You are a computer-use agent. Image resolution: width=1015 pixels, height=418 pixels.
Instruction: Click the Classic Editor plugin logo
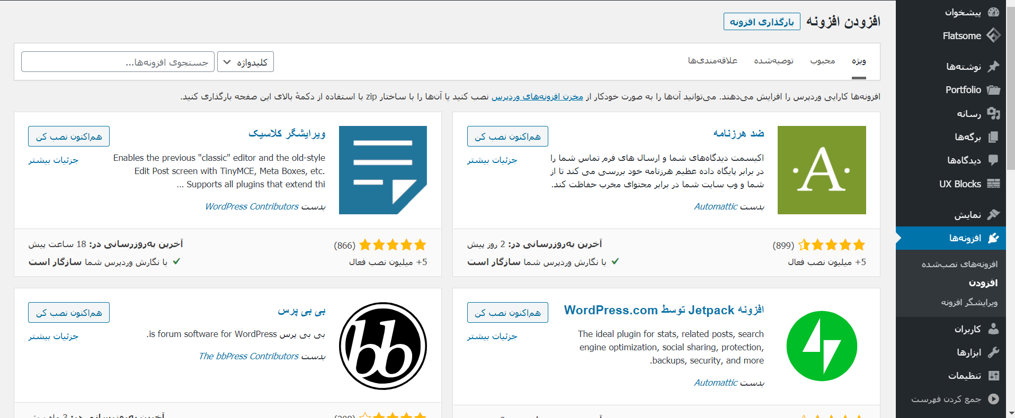(383, 170)
